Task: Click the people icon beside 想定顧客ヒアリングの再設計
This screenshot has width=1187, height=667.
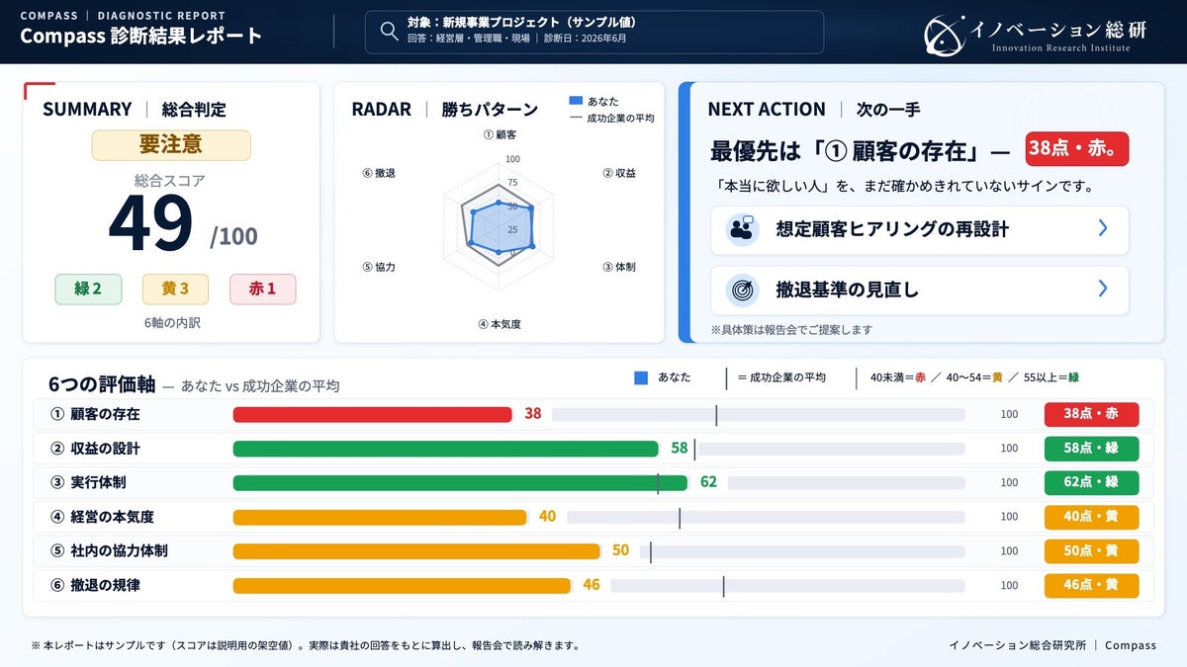Action: (741, 229)
